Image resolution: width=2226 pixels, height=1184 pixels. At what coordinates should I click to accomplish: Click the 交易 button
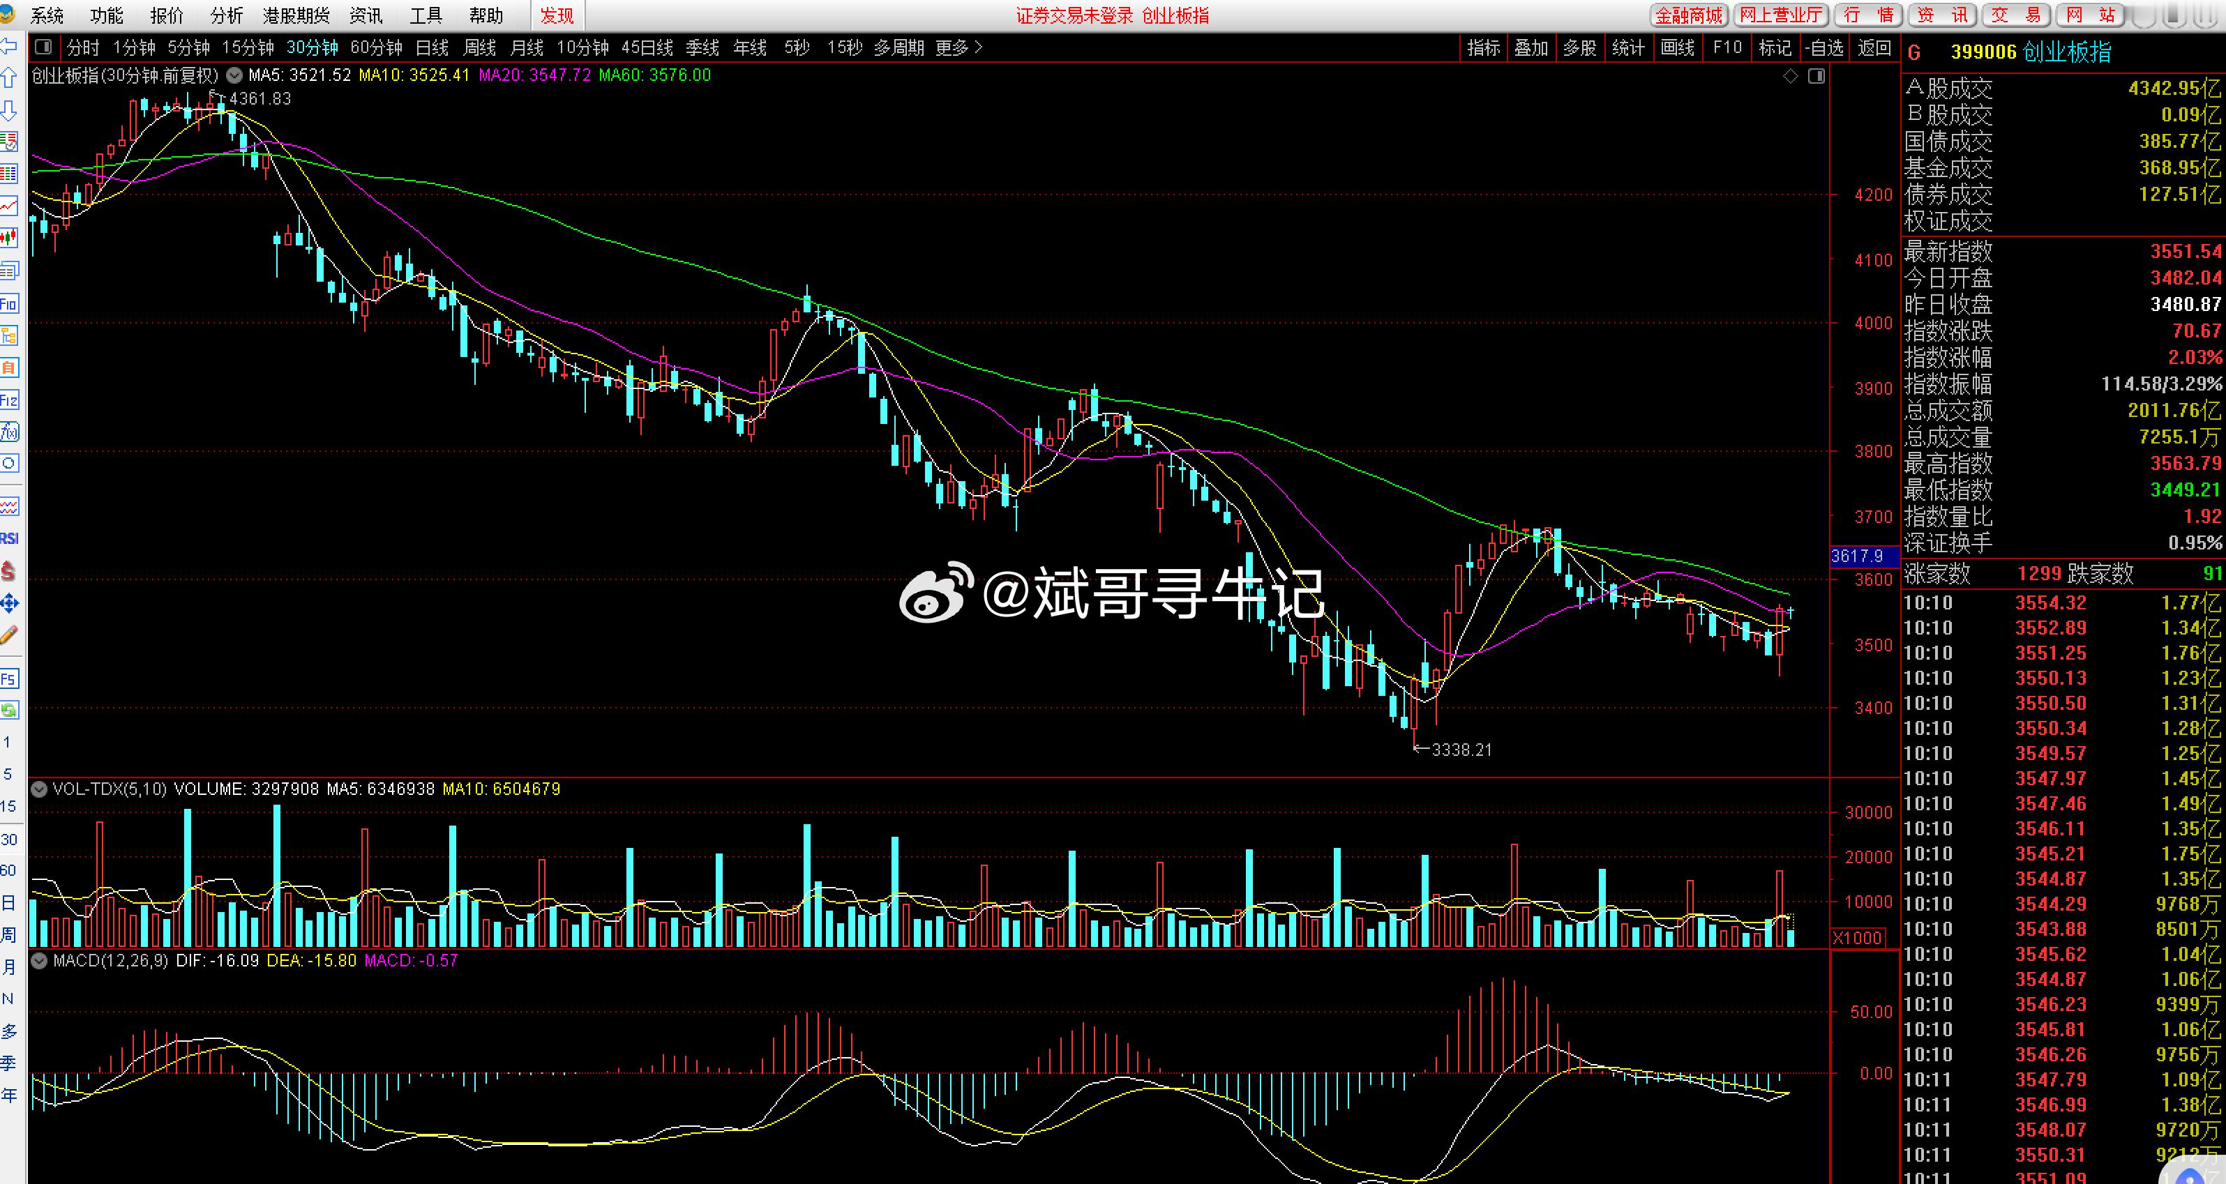click(x=2015, y=15)
